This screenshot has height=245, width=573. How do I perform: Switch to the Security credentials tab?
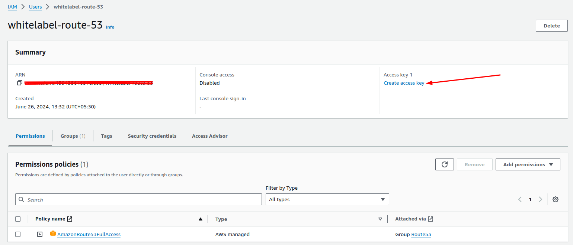[152, 136]
